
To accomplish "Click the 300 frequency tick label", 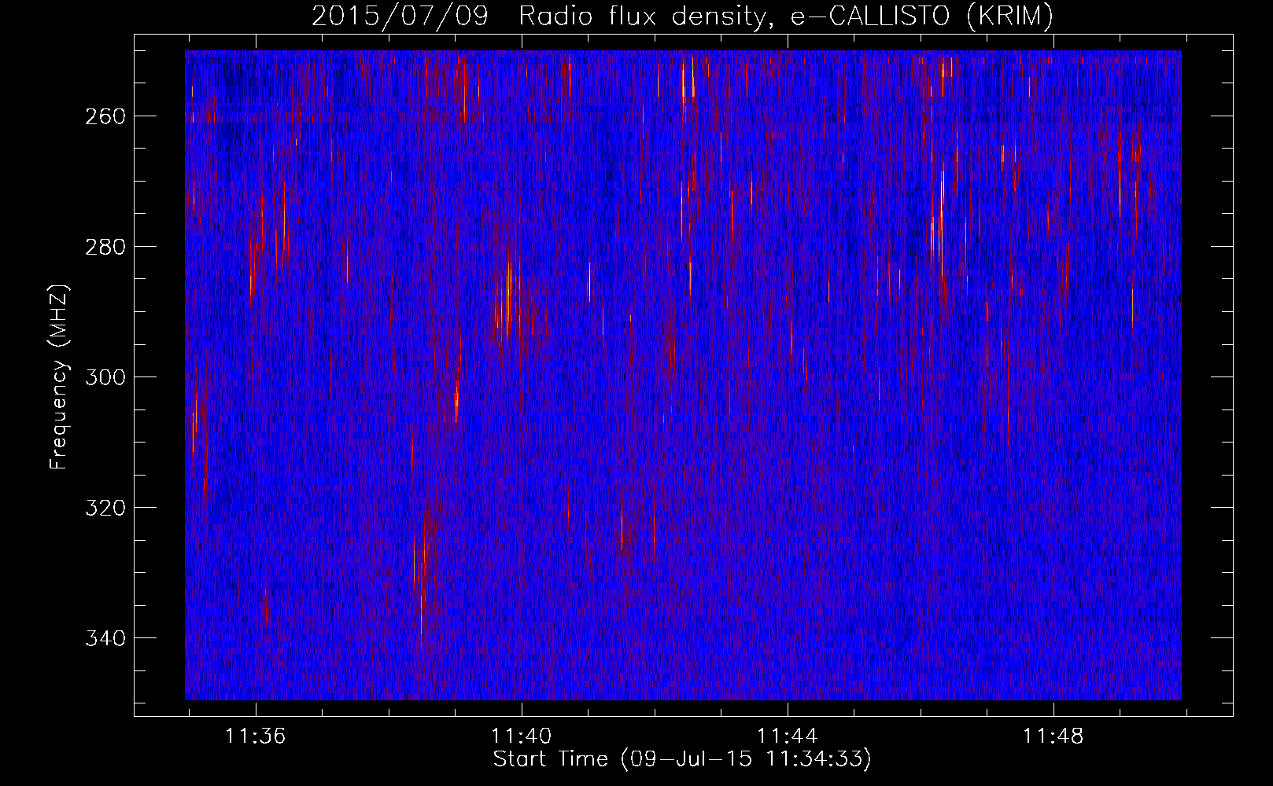I will (105, 377).
